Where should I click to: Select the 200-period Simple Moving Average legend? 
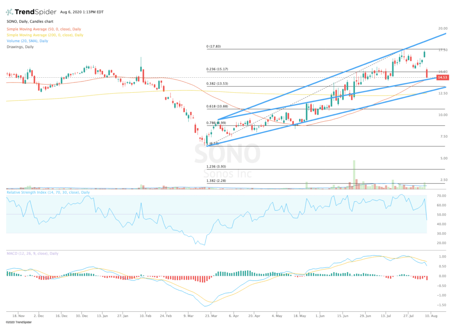point(45,35)
